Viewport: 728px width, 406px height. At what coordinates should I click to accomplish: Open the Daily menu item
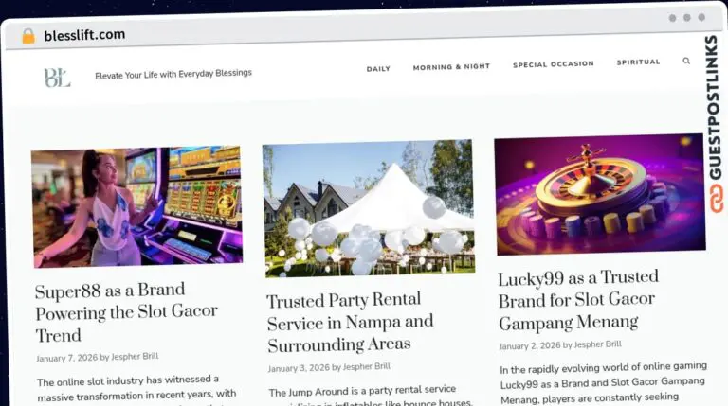click(x=378, y=68)
